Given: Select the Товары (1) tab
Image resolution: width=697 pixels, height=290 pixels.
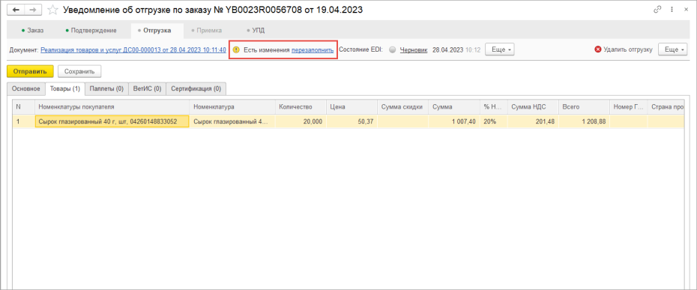Looking at the screenshot, I should coord(65,88).
